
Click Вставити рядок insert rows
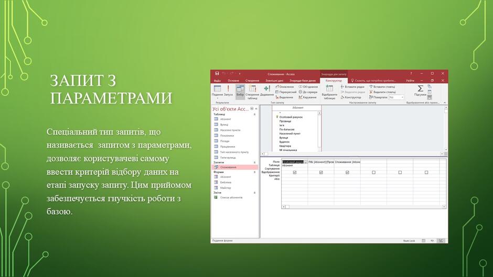[x=352, y=87]
